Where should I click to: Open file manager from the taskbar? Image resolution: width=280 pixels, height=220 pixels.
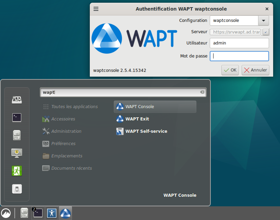[24, 213]
